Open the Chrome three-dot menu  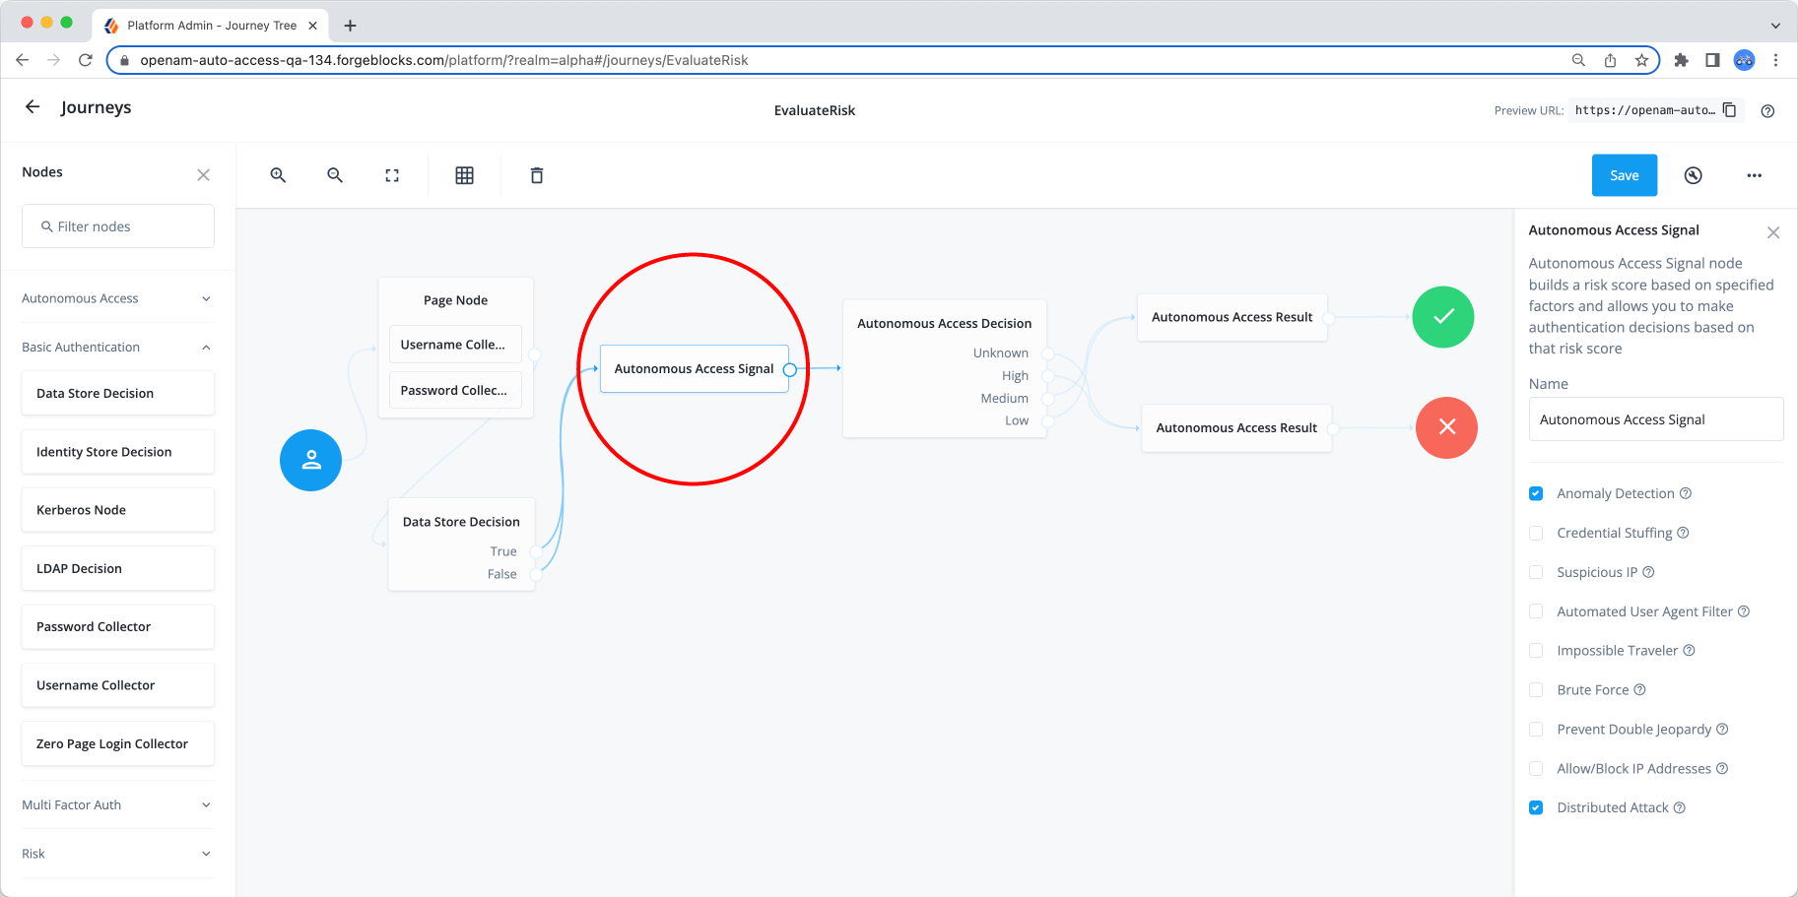point(1775,60)
